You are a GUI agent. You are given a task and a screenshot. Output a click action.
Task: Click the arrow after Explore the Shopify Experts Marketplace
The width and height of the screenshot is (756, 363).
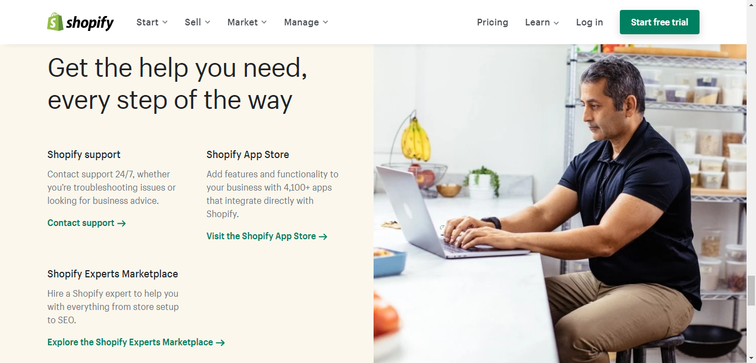[x=220, y=343]
